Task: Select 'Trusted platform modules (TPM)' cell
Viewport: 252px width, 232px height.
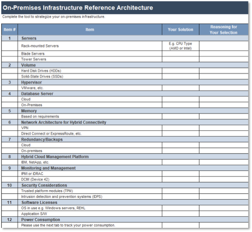Action: point(90,191)
